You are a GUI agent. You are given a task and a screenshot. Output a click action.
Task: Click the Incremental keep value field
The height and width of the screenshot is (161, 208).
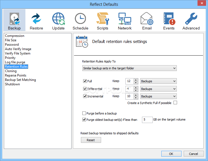(x=130, y=96)
